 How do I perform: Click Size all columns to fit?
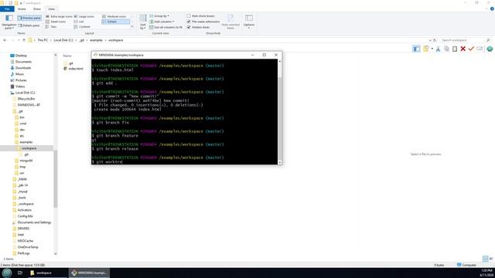(x=166, y=28)
